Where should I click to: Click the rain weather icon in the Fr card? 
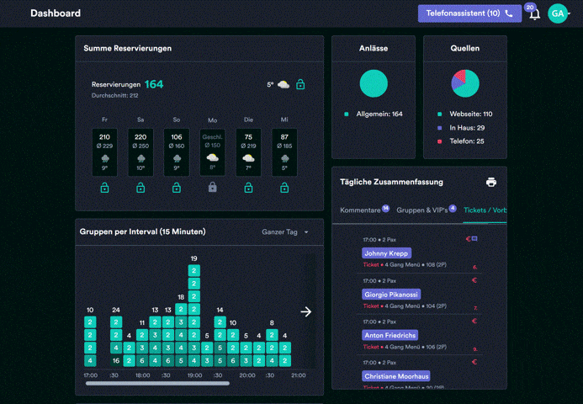point(105,159)
